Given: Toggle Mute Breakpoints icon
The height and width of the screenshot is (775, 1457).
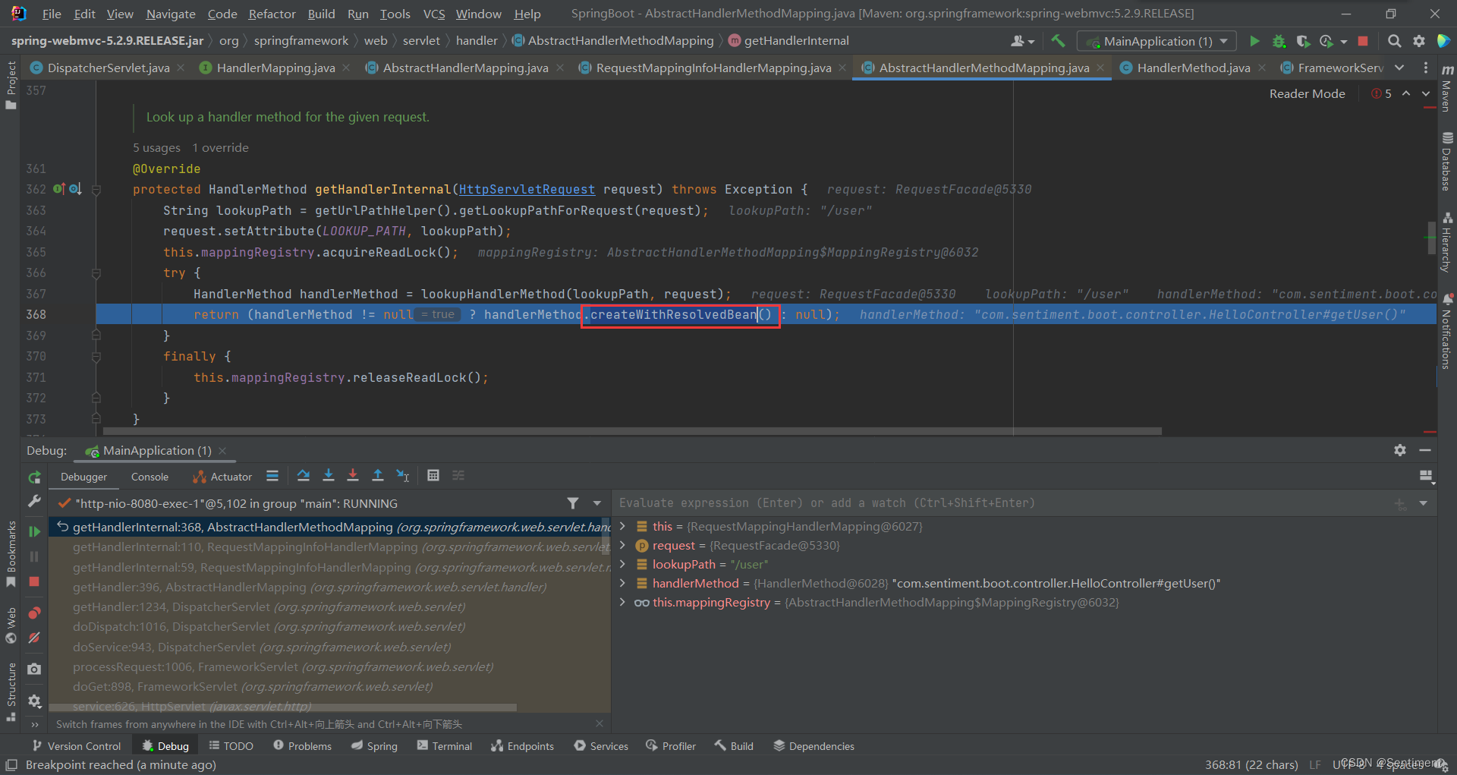Looking at the screenshot, I should pos(34,638).
